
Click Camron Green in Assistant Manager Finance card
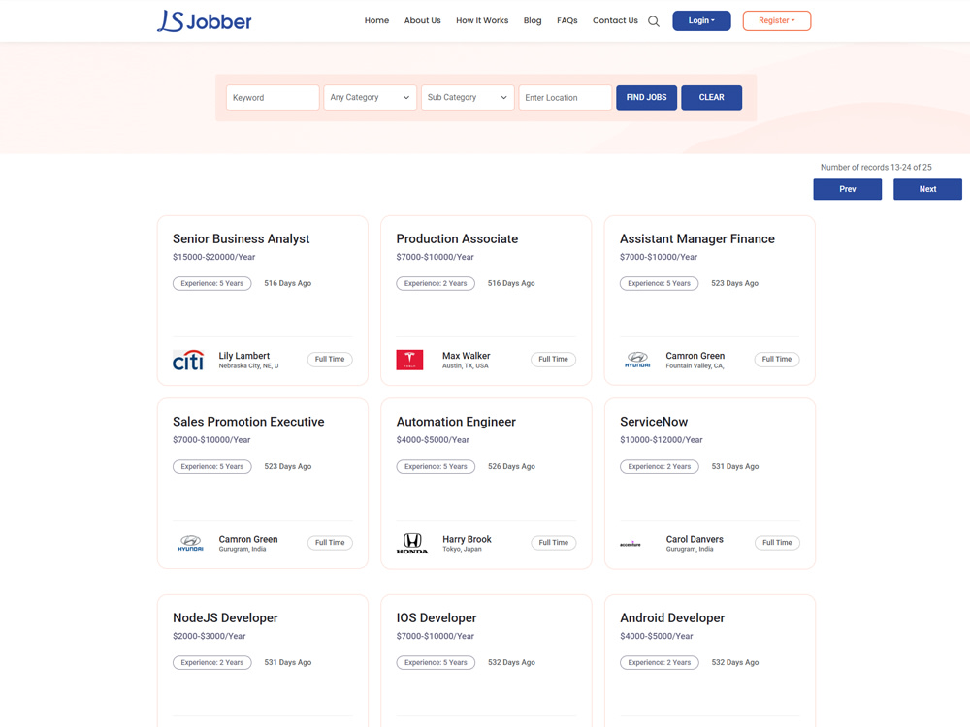tap(695, 356)
